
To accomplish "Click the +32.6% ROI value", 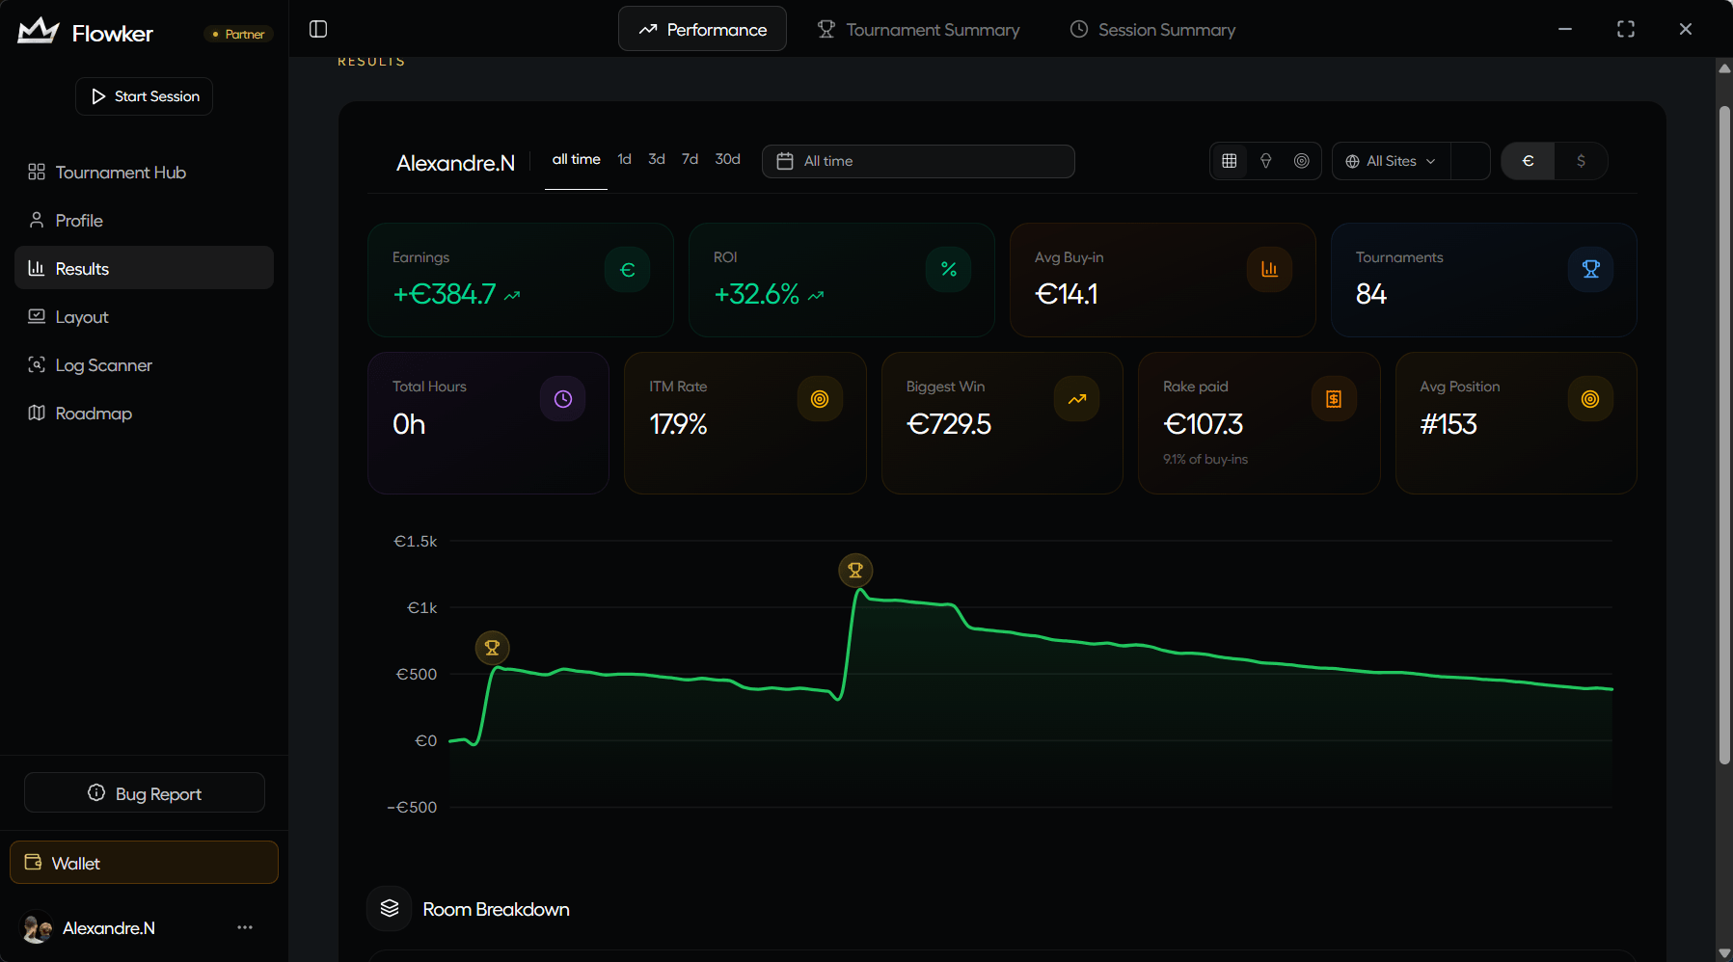I will tap(756, 294).
